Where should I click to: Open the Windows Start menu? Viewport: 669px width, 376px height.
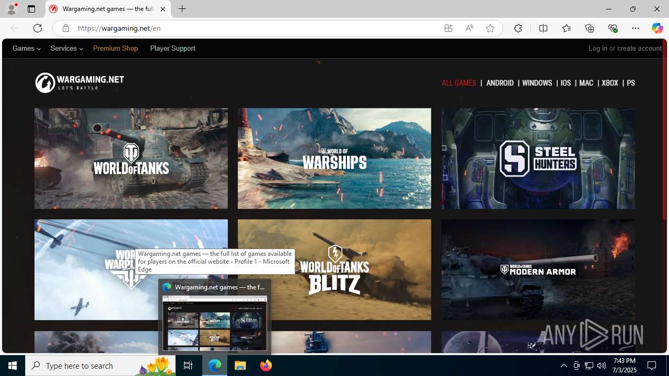click(13, 366)
